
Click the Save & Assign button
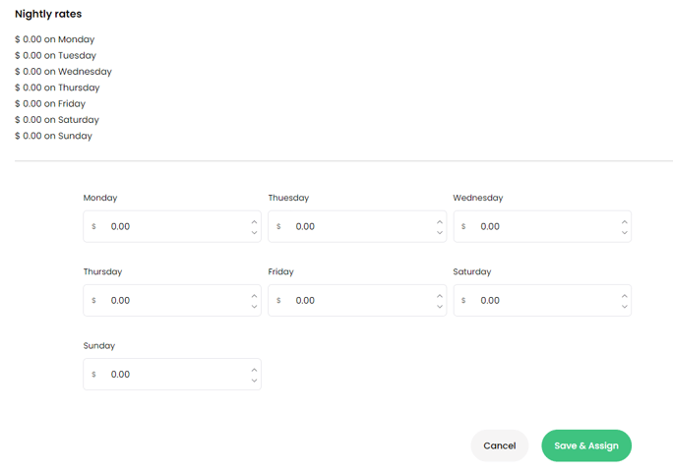(x=586, y=445)
